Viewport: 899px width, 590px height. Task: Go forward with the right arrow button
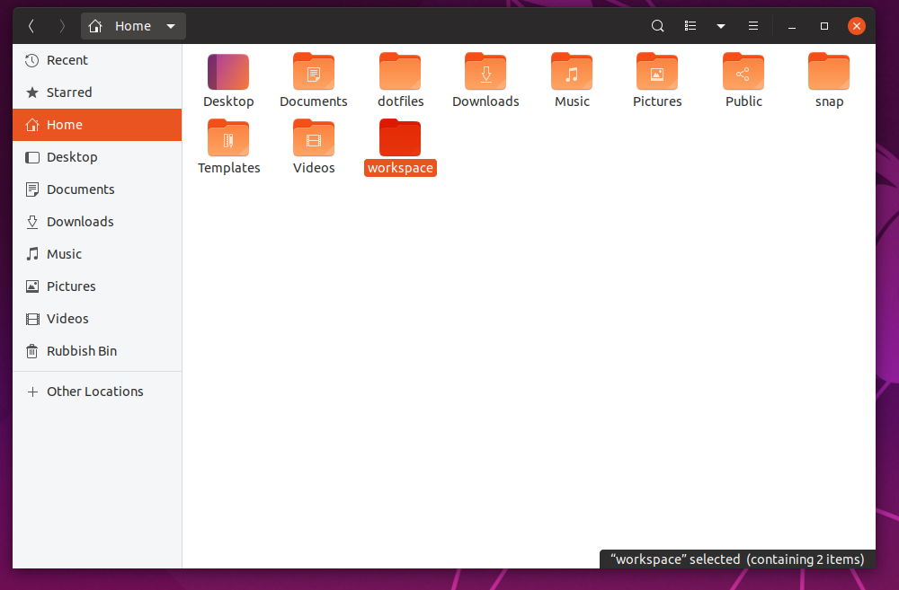pyautogui.click(x=62, y=26)
